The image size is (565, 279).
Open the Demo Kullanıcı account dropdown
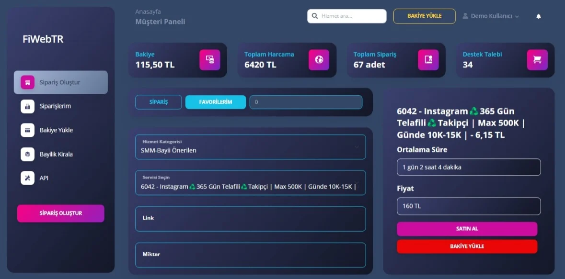click(491, 16)
